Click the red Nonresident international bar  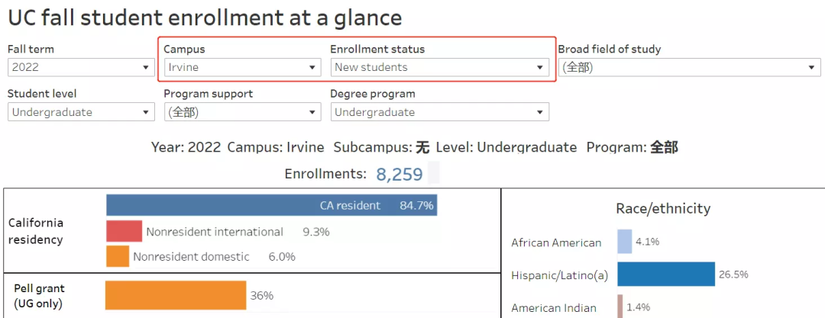click(124, 231)
